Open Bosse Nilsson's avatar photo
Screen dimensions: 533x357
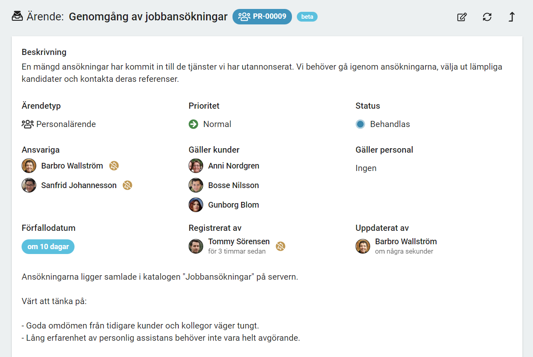tap(195, 185)
